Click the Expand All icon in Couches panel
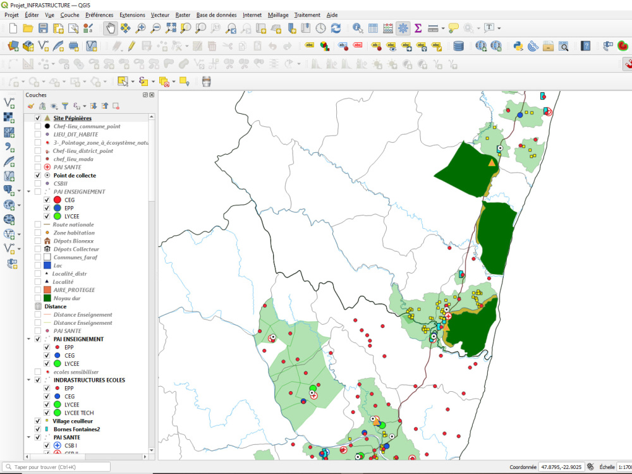 94,106
